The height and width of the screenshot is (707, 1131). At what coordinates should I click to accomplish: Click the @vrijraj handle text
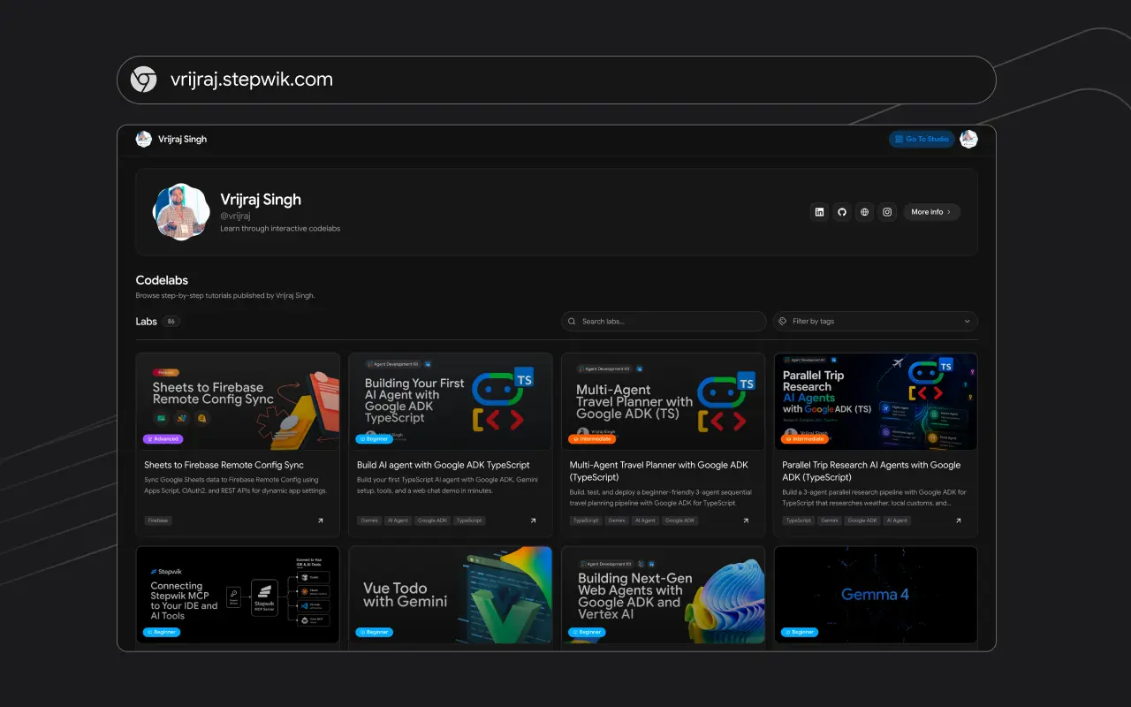tap(236, 216)
